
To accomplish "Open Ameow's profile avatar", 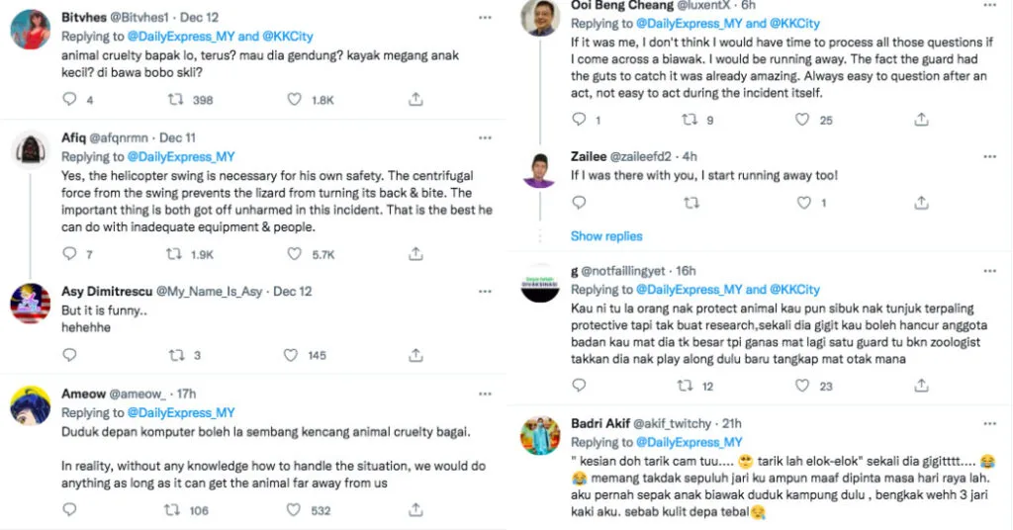I will coord(30,406).
